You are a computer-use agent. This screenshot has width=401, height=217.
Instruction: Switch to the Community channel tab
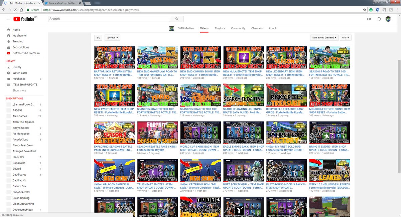238,28
